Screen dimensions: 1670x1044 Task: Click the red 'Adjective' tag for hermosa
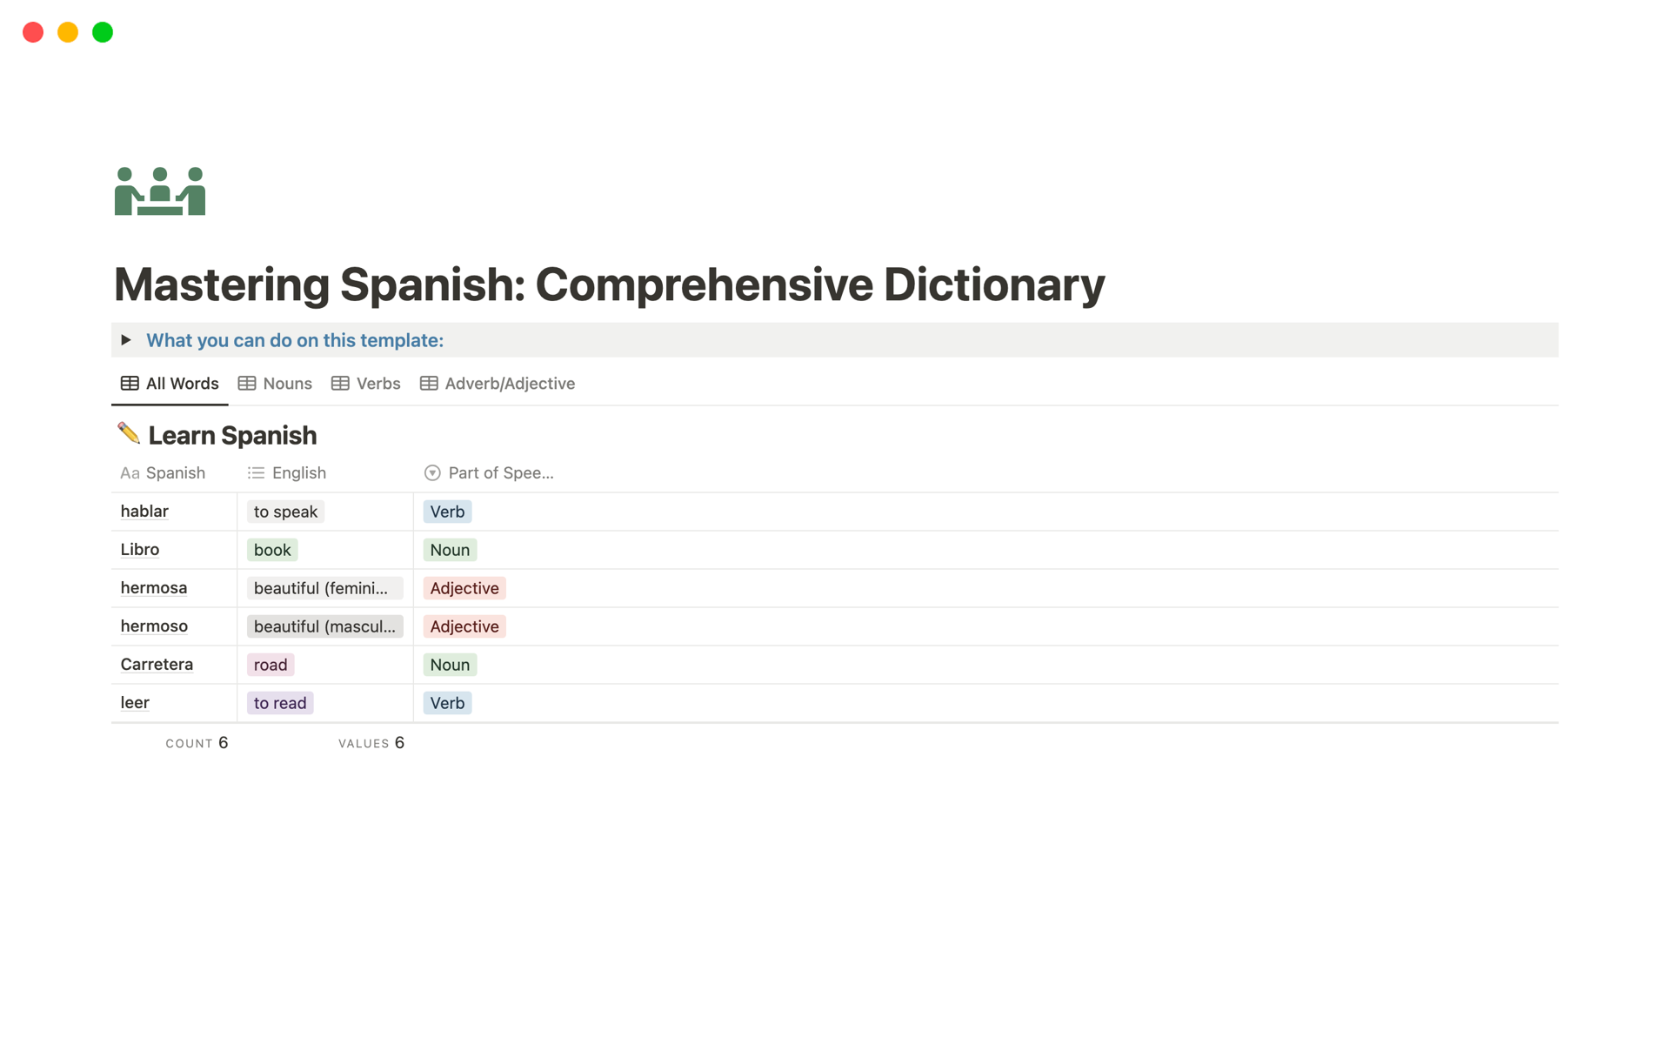(x=464, y=588)
